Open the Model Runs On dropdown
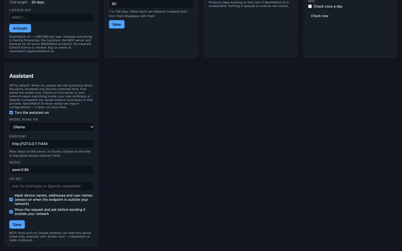402x251 pixels. [52, 127]
